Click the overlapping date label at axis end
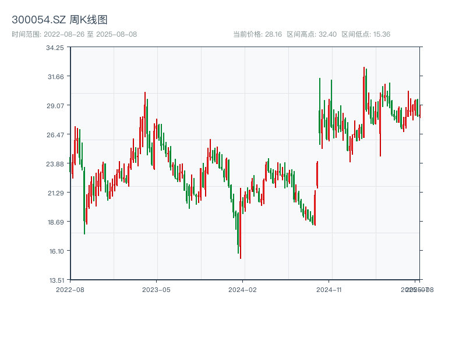 click(x=416, y=289)
